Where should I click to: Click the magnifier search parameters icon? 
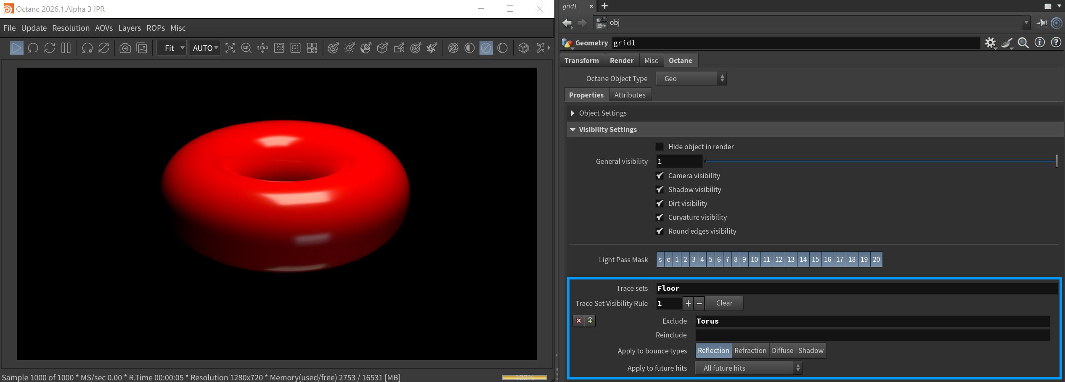pos(1023,43)
